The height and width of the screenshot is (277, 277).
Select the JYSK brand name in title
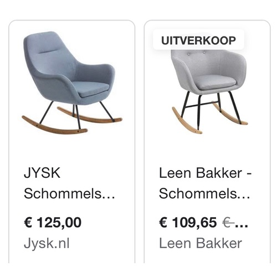coord(42,173)
